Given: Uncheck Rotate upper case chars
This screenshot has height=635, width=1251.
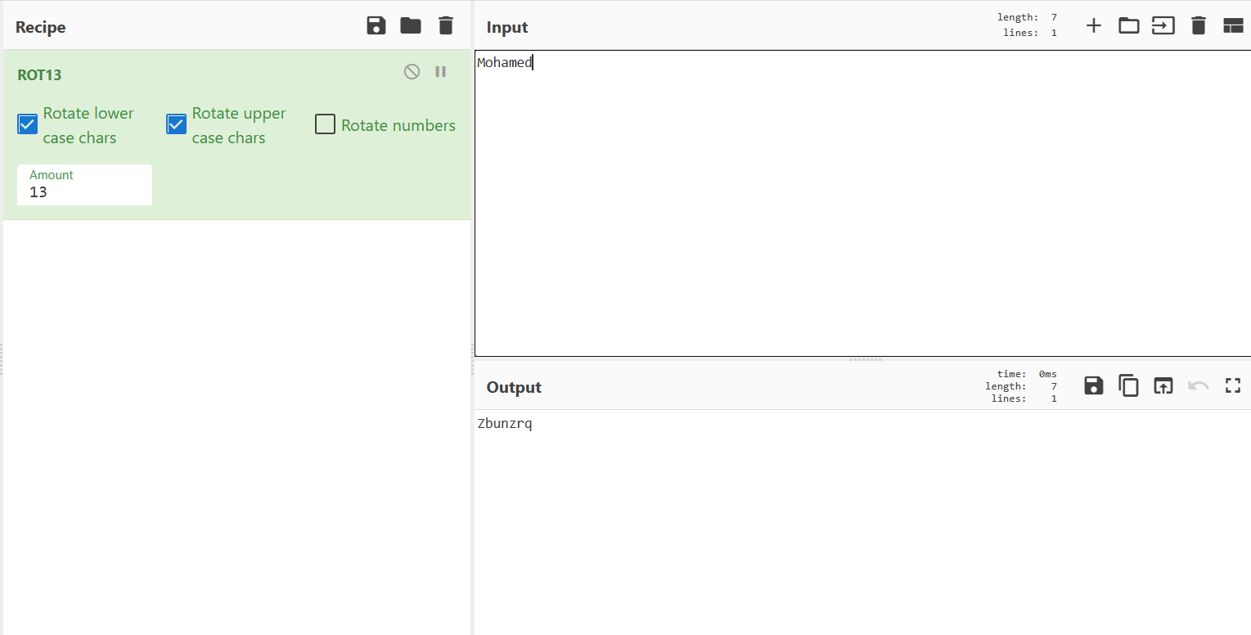Looking at the screenshot, I should point(177,124).
